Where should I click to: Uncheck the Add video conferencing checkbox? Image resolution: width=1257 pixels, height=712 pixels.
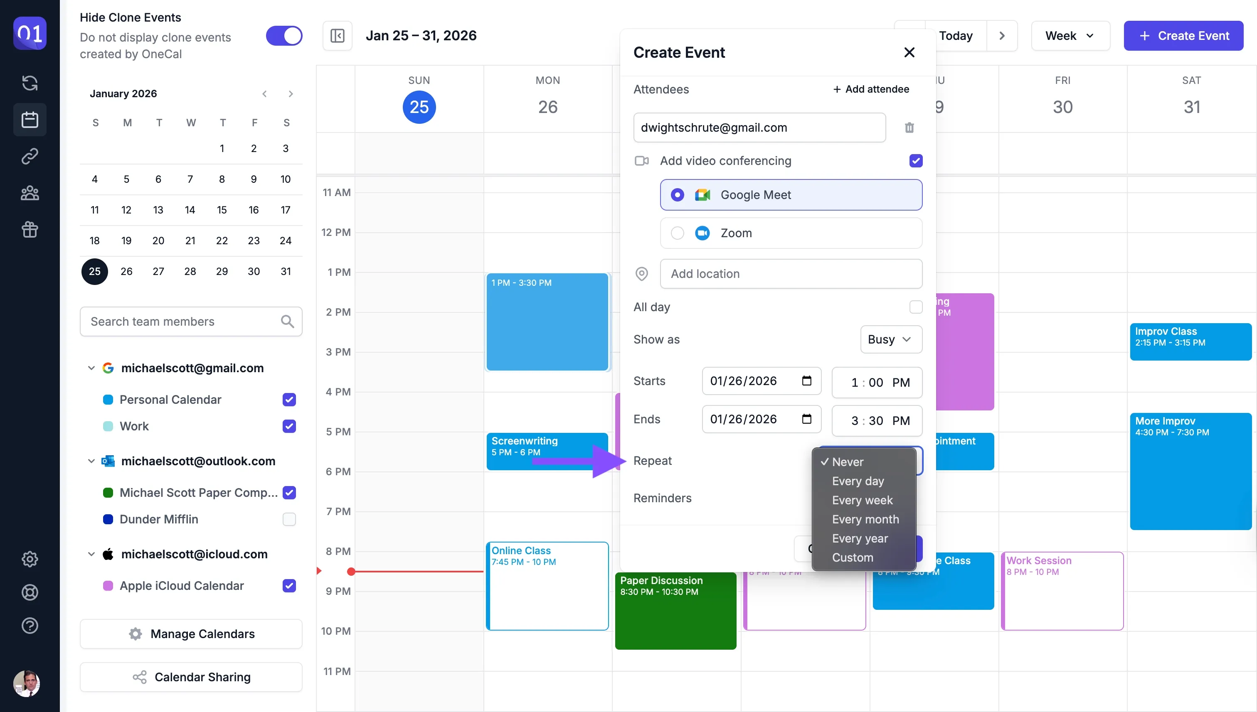click(x=915, y=160)
